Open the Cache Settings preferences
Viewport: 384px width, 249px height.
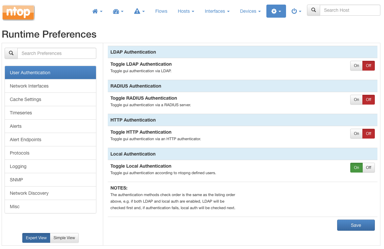(x=50, y=99)
